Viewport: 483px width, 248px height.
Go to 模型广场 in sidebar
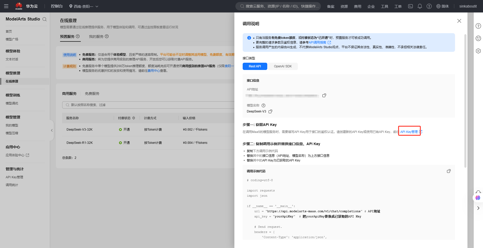12,39
